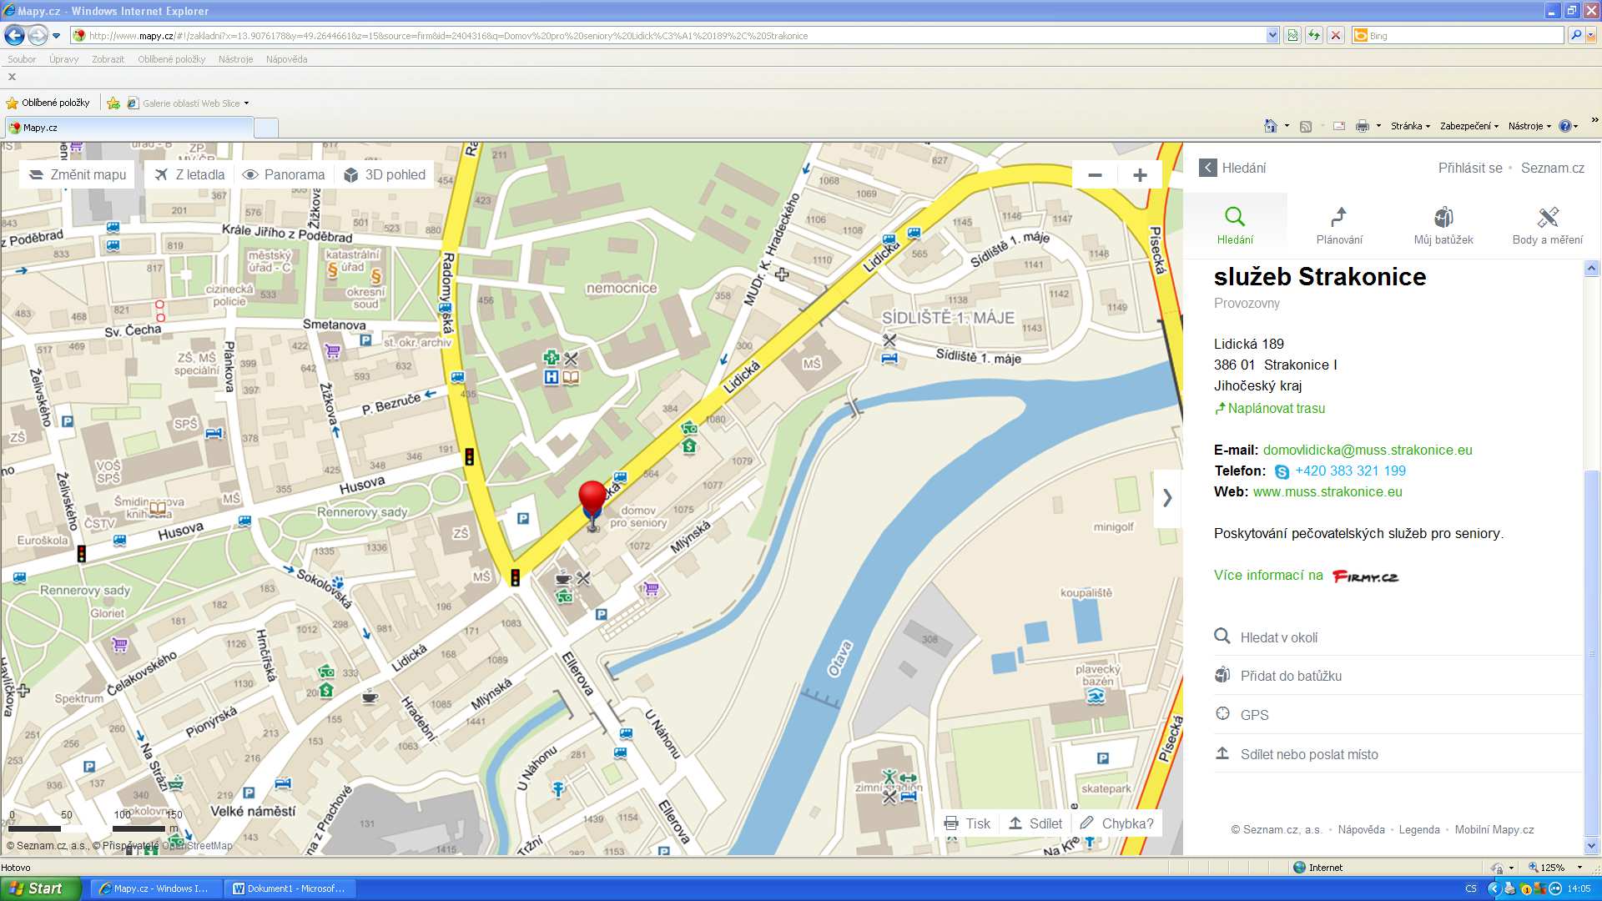The height and width of the screenshot is (901, 1602).
Task: Open the Plánování route planner
Action: (x=1339, y=225)
